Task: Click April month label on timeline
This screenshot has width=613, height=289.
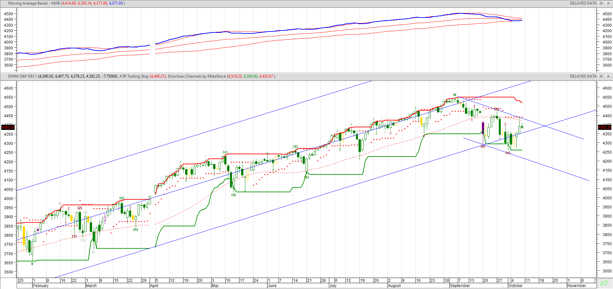Action: [154, 286]
